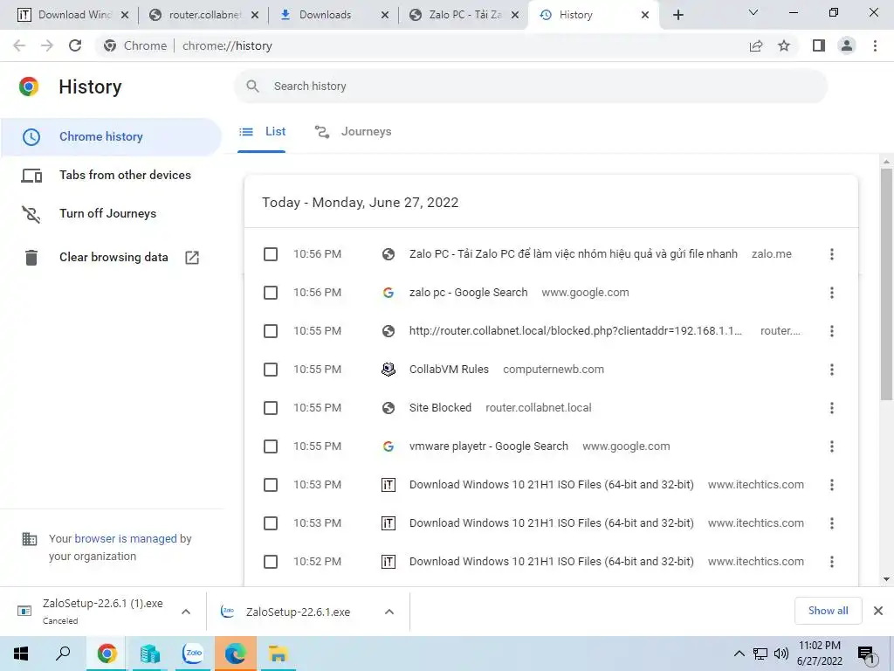894x671 pixels.
Task: Select checkbox for the zalo.me history entry
Action: pyautogui.click(x=271, y=254)
